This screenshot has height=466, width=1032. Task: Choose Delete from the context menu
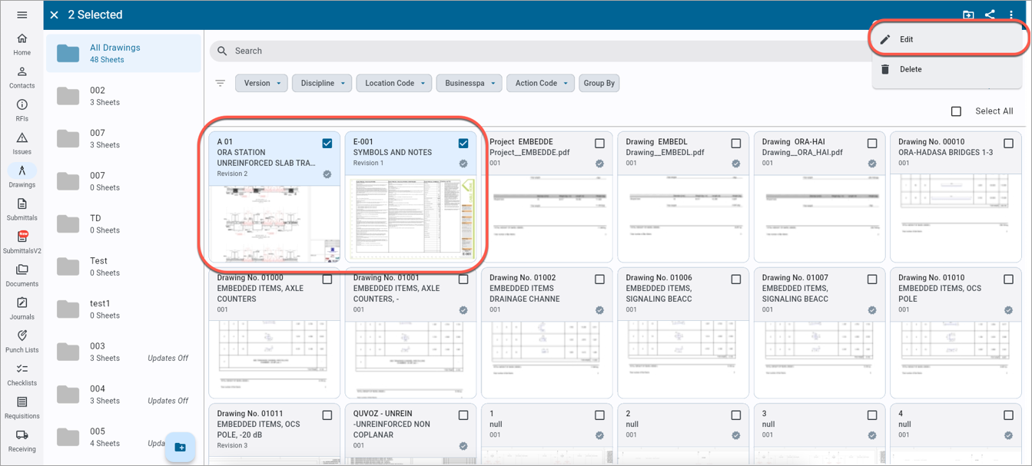point(911,69)
